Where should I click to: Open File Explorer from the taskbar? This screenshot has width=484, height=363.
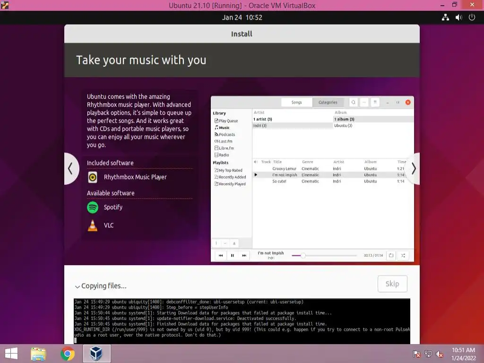coord(38,354)
